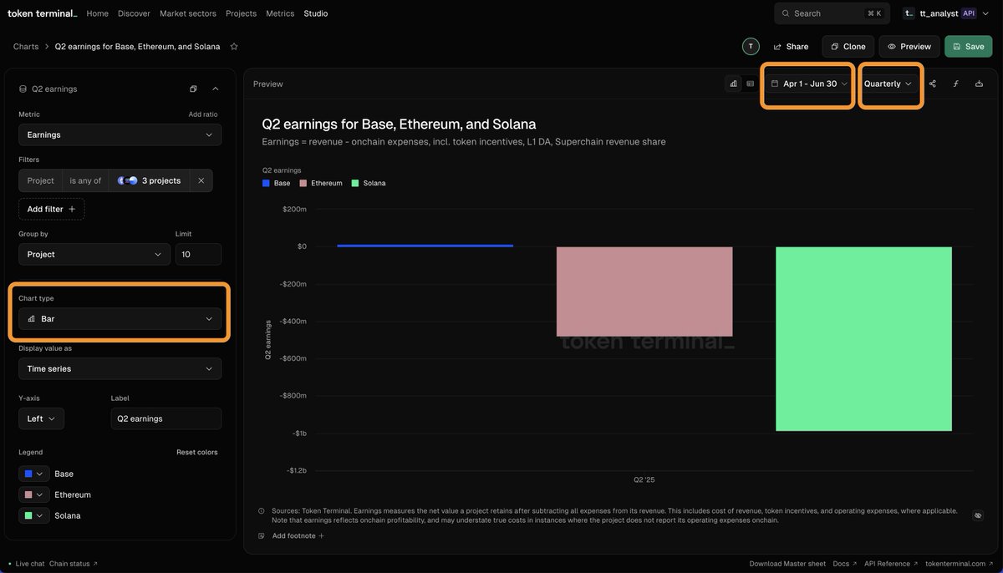Open tokenterminal.com footer link

(x=960, y=564)
